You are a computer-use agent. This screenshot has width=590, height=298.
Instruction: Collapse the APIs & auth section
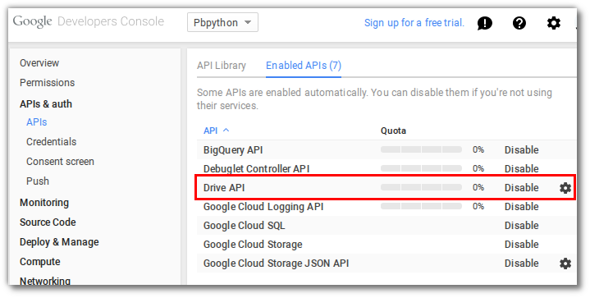click(45, 103)
